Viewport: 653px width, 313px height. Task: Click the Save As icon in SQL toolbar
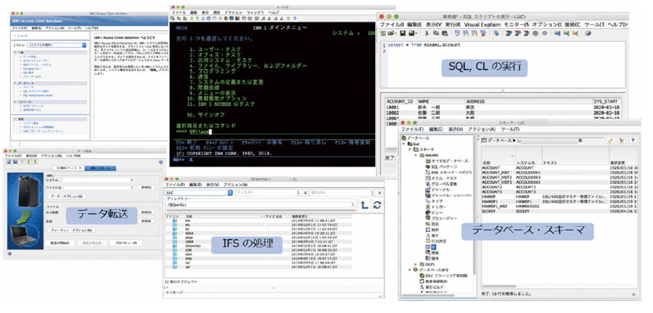click(412, 33)
